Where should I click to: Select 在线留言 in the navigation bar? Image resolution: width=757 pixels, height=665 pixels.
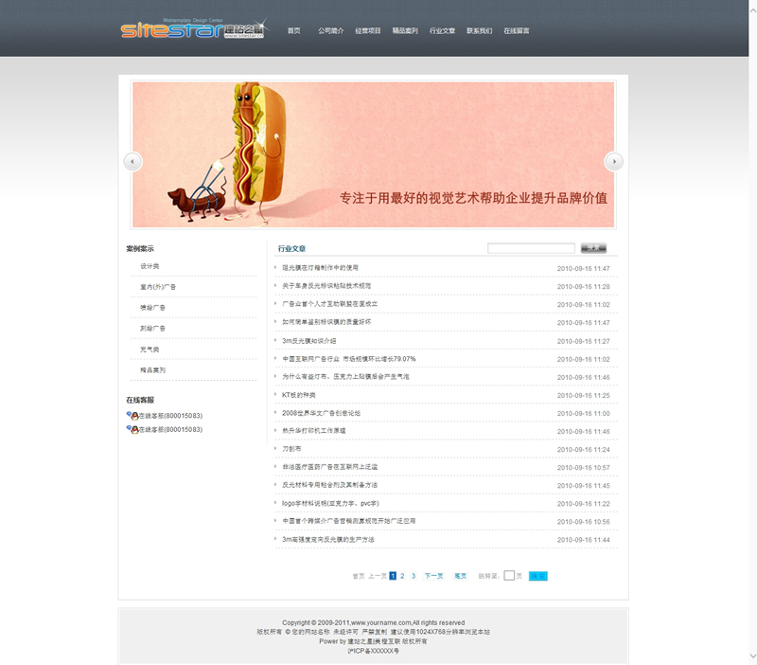(516, 31)
